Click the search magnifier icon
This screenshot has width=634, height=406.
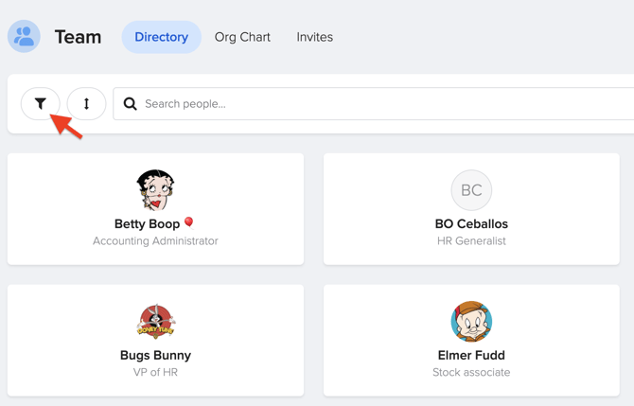130,104
